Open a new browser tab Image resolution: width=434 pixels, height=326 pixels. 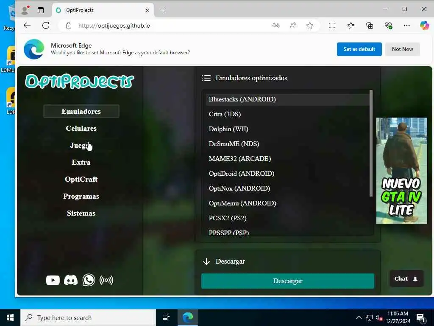pos(163,10)
